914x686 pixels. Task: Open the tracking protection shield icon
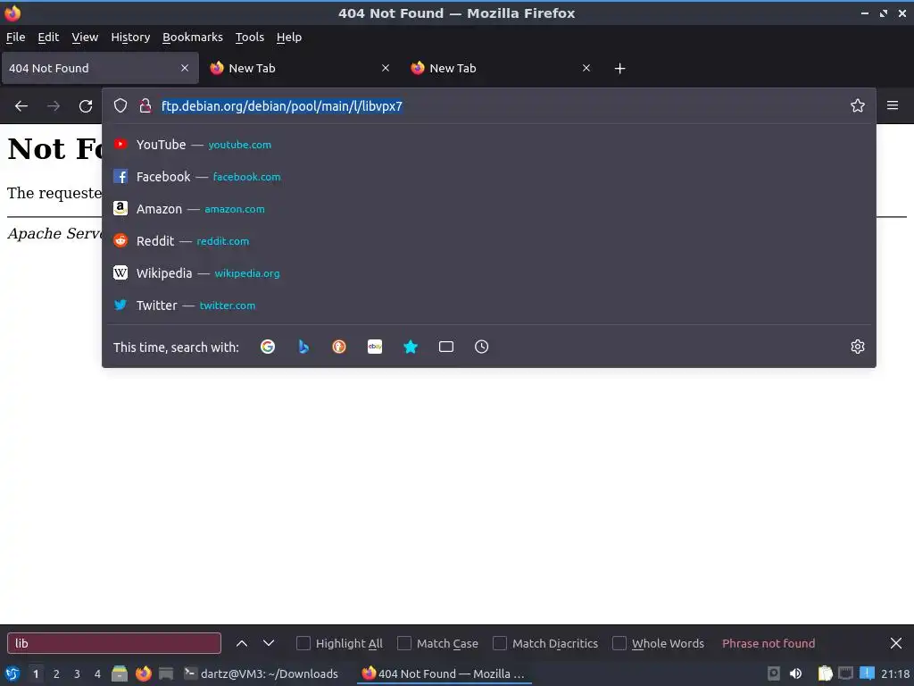120,105
